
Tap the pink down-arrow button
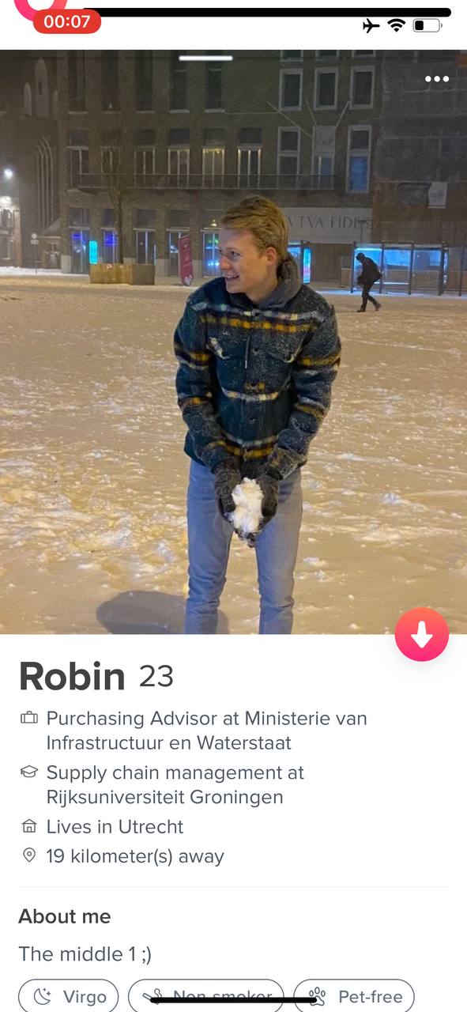422,634
